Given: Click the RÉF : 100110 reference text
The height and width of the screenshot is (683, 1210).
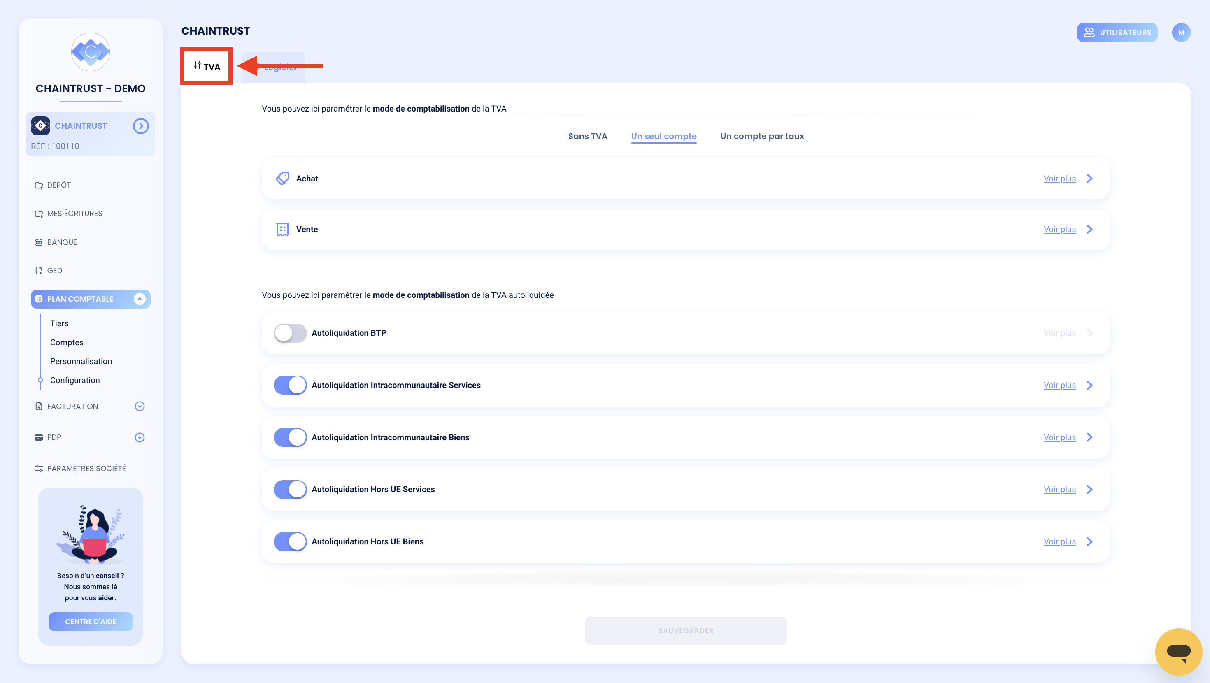Looking at the screenshot, I should [x=55, y=146].
